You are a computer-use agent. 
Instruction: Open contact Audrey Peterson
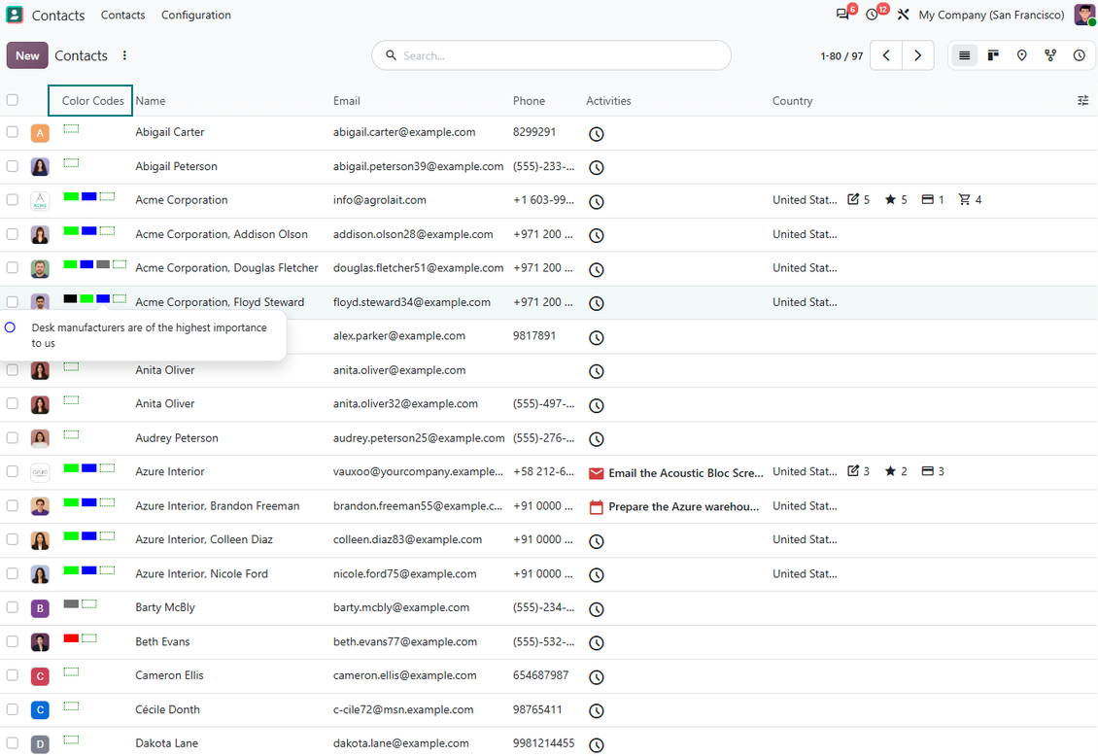pos(177,437)
